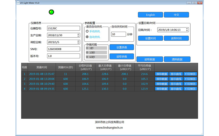
Task: Click 设置时间 to set device time
Action: click(x=150, y=38)
